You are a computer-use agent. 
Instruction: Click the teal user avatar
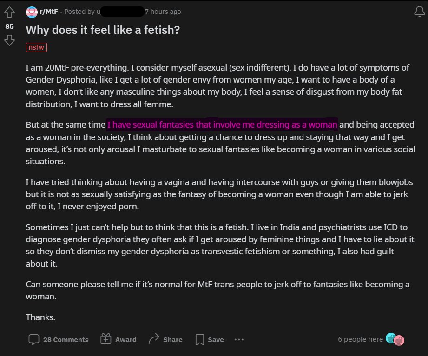tap(390, 339)
